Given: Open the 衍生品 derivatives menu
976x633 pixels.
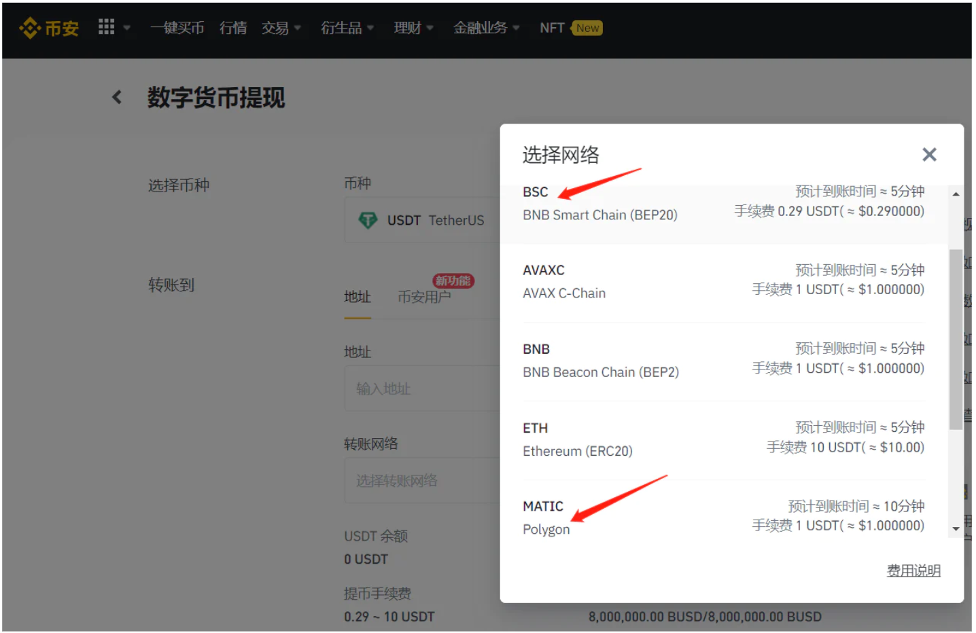Looking at the screenshot, I should (341, 28).
